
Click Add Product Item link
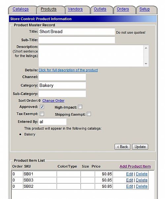(x=135, y=166)
